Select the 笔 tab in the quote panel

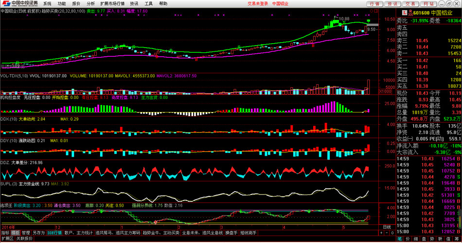[x=400, y=239]
